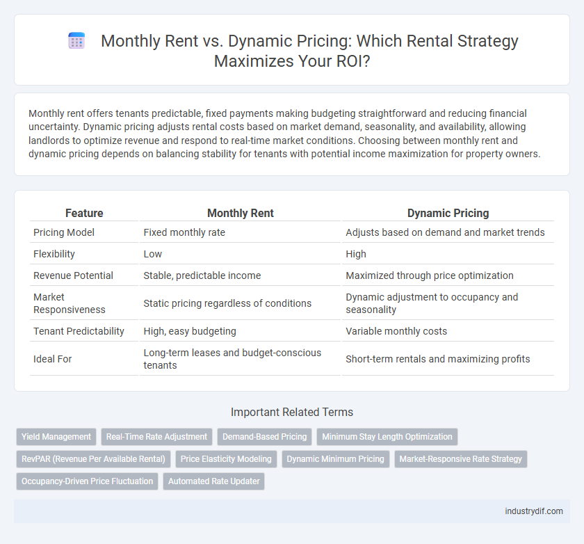
Task: Click the calendar icon beside the title
Action: pos(76,40)
